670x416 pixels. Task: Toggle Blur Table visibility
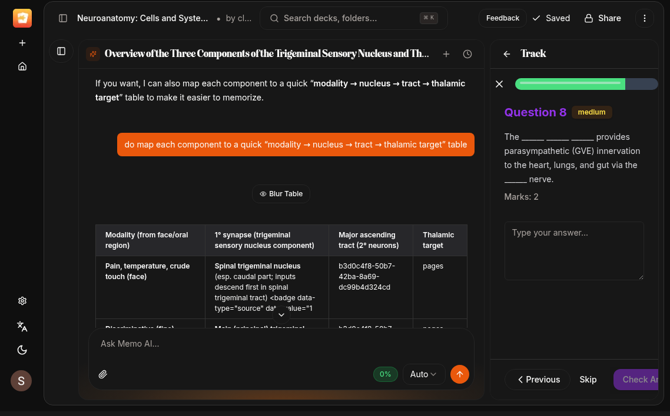click(281, 194)
